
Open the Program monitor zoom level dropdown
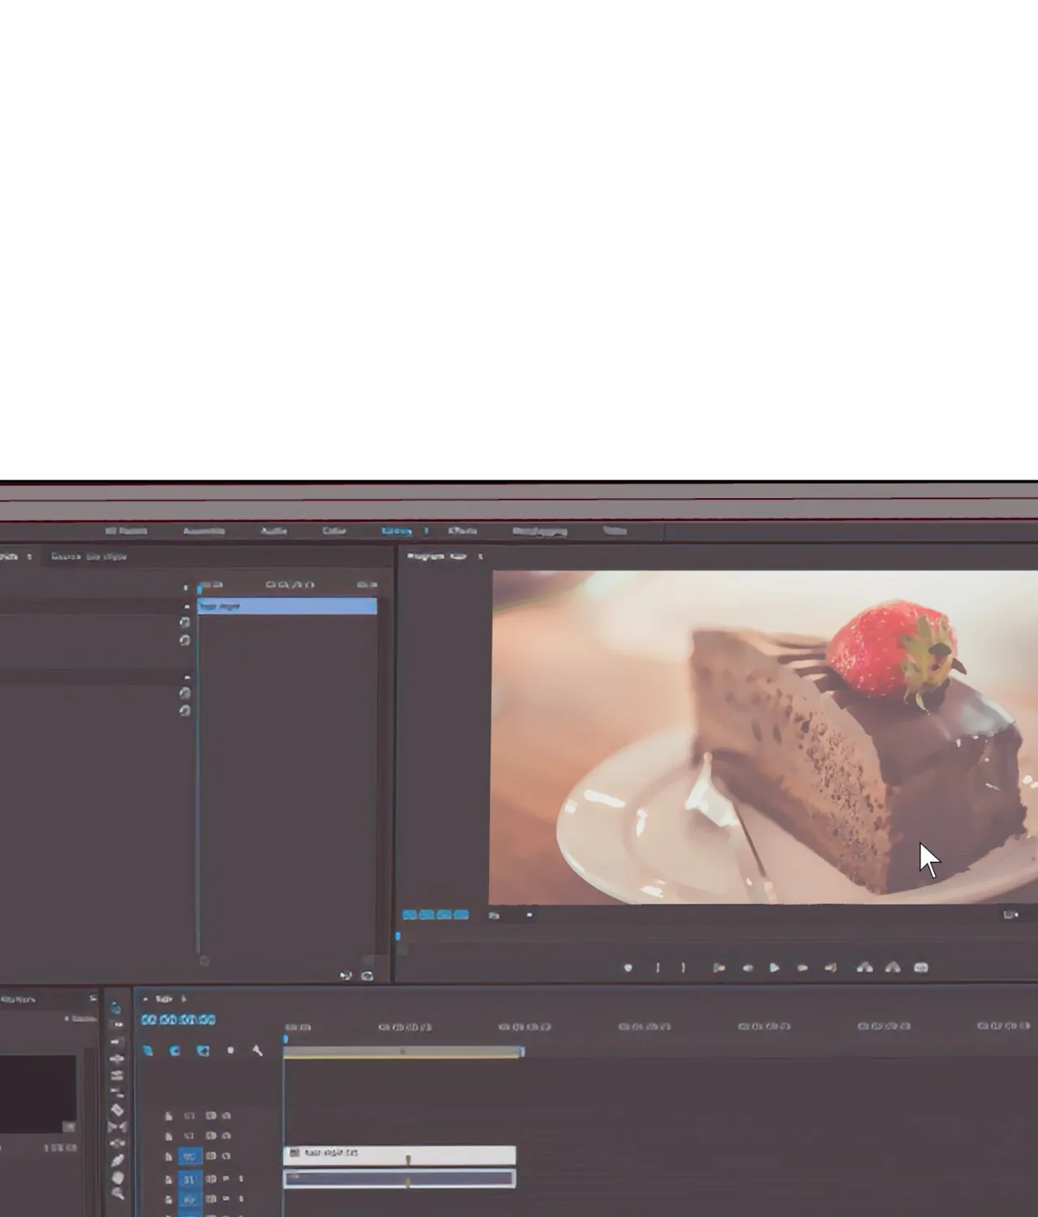495,915
